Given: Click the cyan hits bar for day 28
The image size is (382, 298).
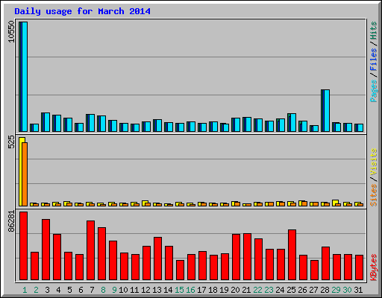Looking at the screenshot, I should [x=327, y=110].
